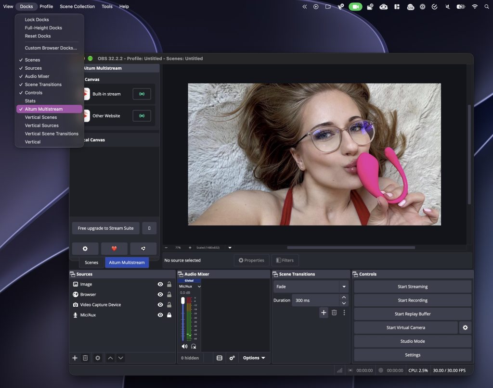This screenshot has height=388, width=493.
Task: Switch to the Scenes dock tab
Action: [x=91, y=263]
